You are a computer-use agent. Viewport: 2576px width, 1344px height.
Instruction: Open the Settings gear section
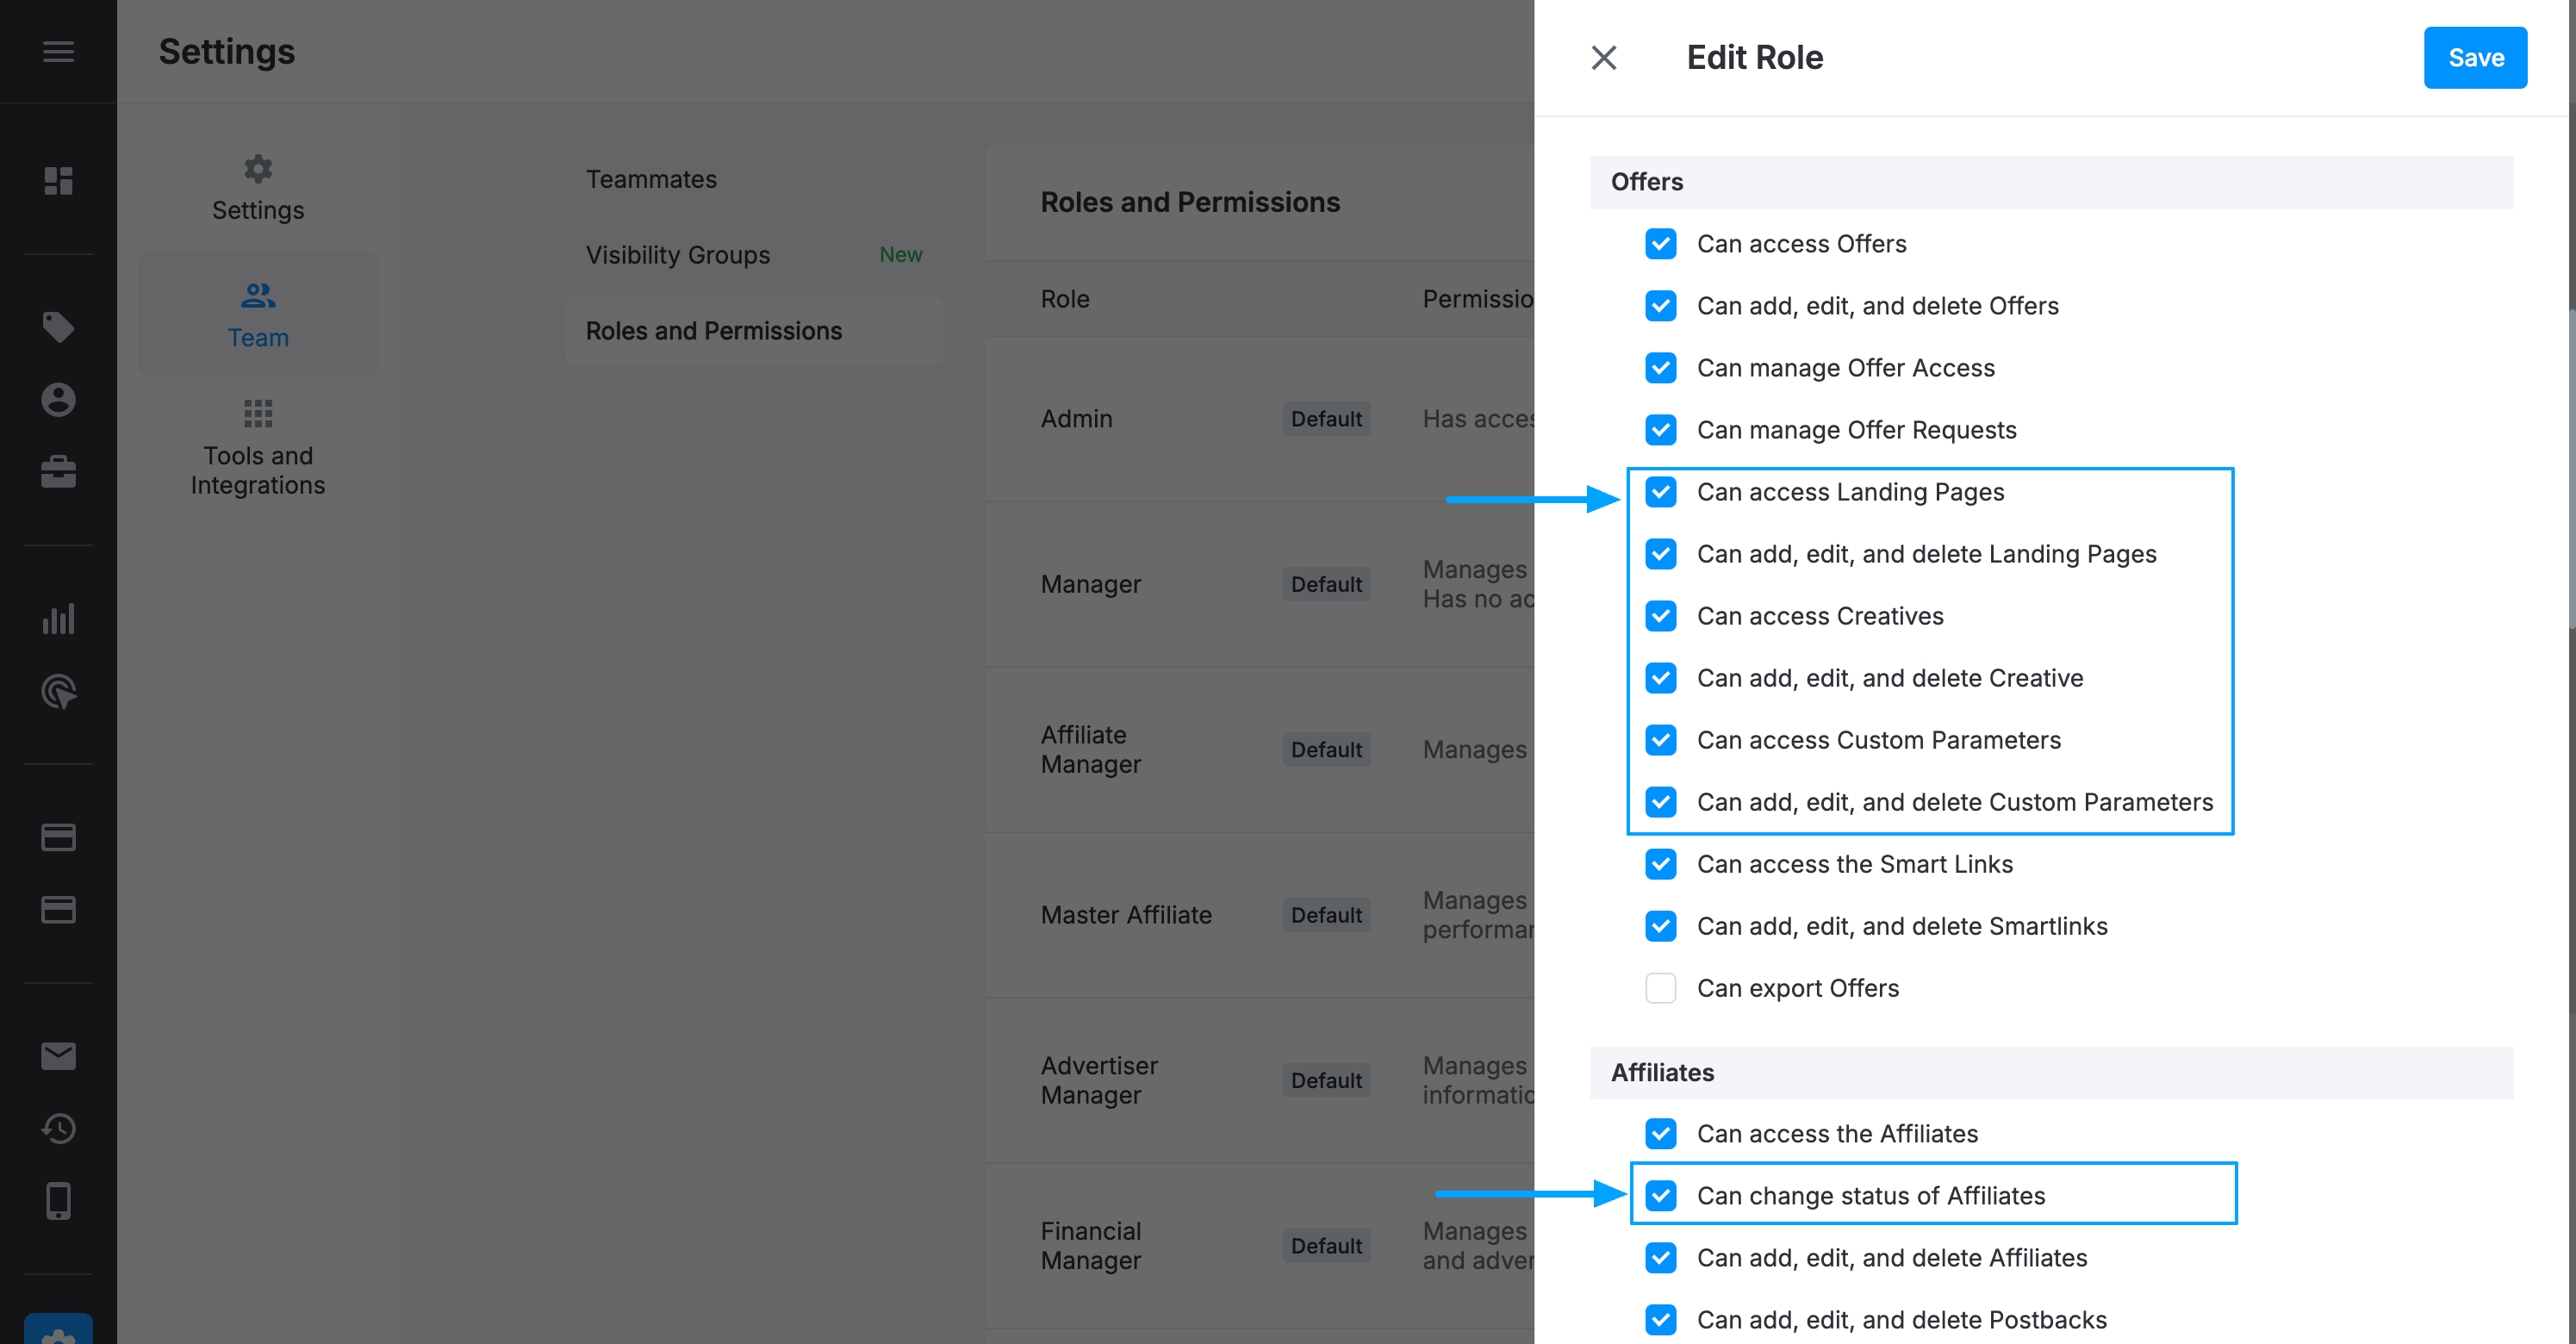258,188
